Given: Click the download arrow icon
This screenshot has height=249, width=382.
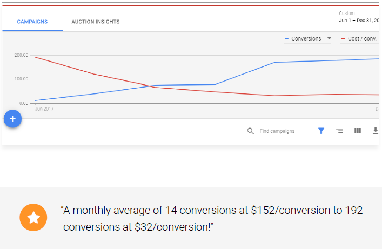Looking at the screenshot, I should pos(376,131).
